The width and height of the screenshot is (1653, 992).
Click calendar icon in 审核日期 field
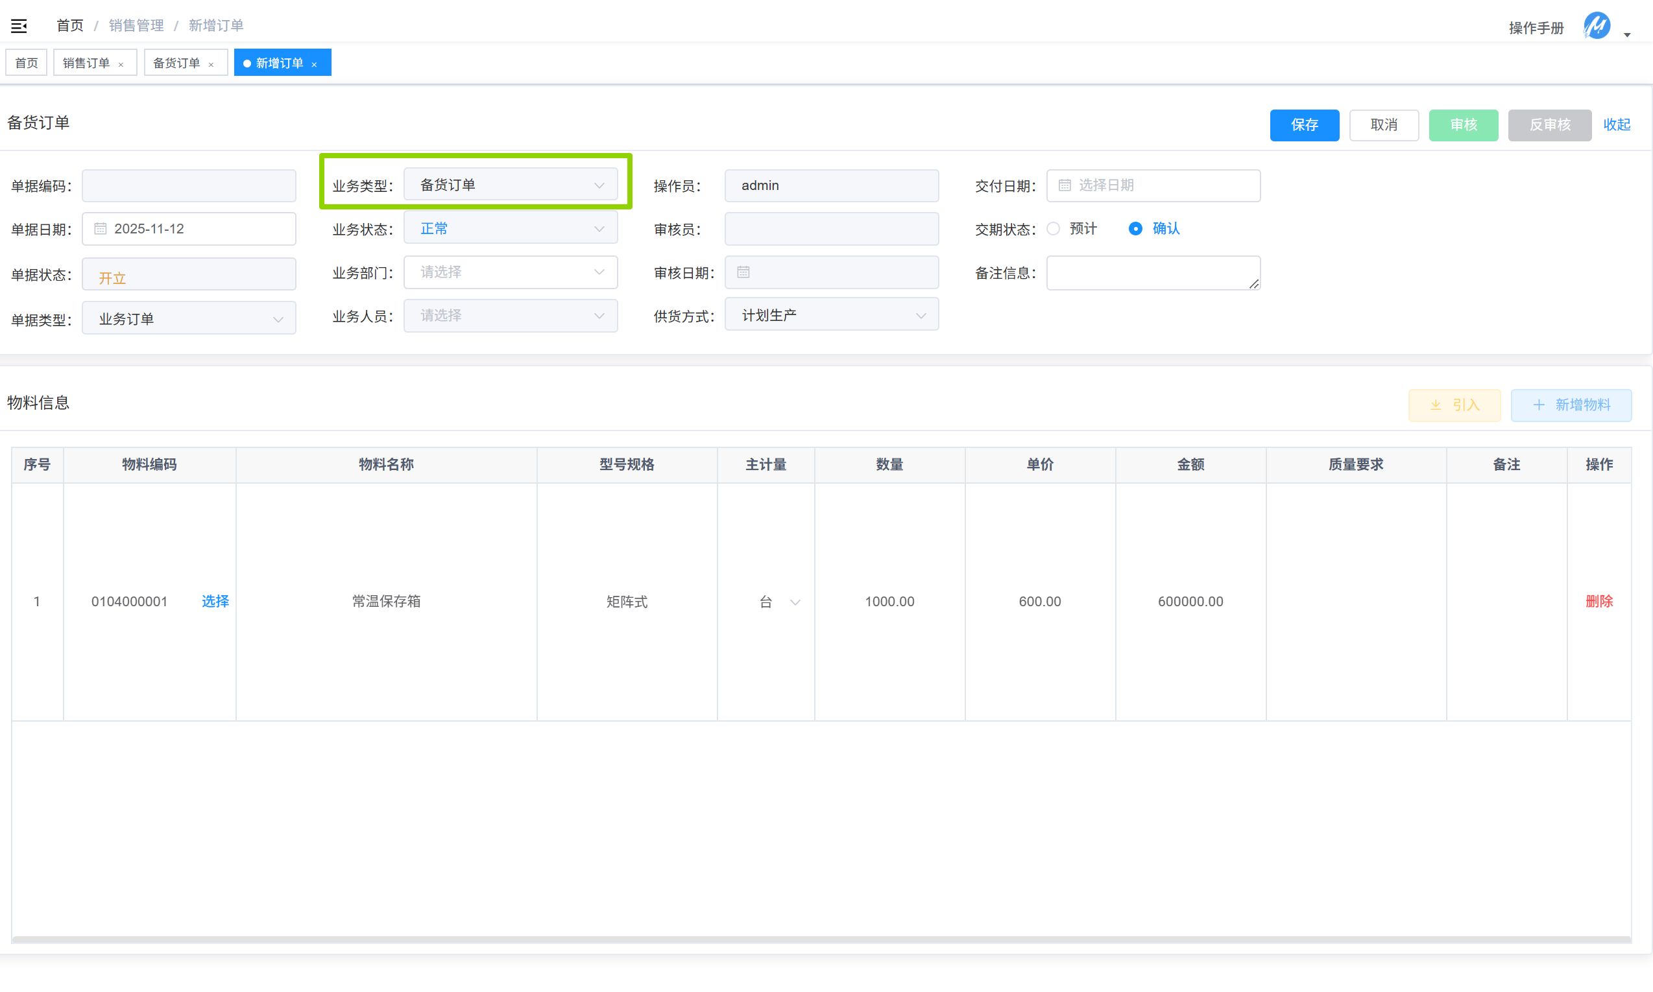coord(743,272)
